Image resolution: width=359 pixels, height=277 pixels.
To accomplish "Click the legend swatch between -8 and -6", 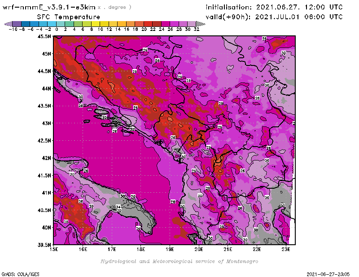I will pyautogui.click(x=26, y=24).
